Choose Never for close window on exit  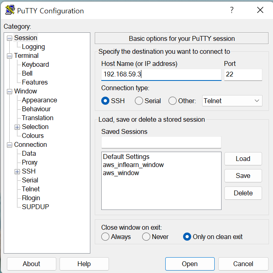[x=146, y=237]
